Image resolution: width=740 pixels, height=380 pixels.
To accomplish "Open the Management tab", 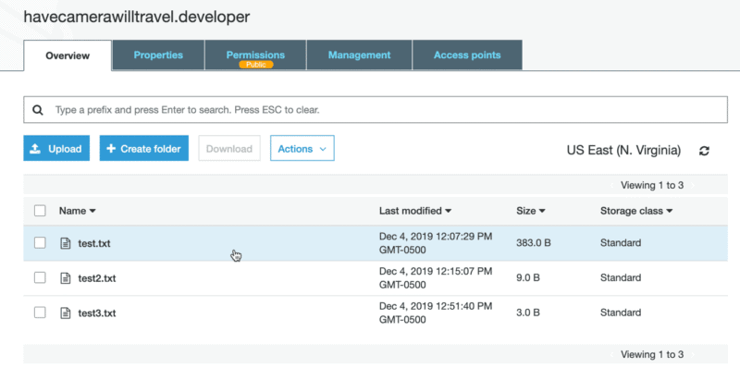I will pyautogui.click(x=359, y=55).
